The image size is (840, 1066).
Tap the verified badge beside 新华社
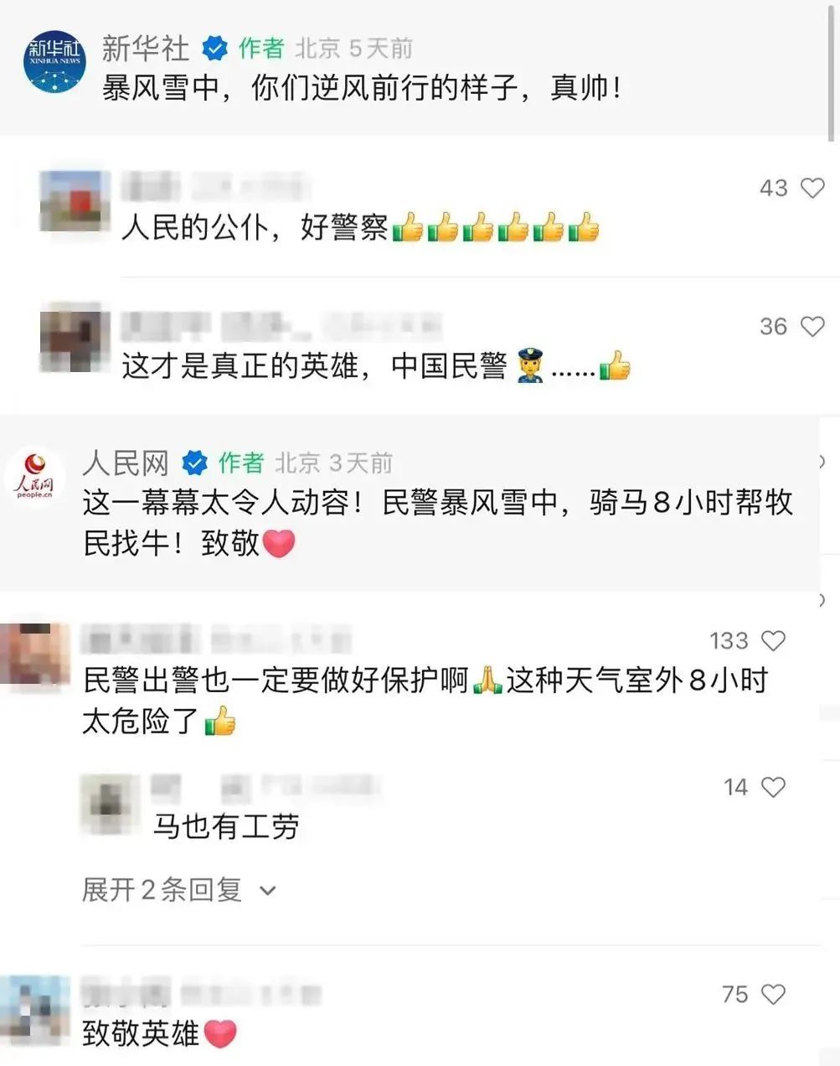click(x=215, y=49)
